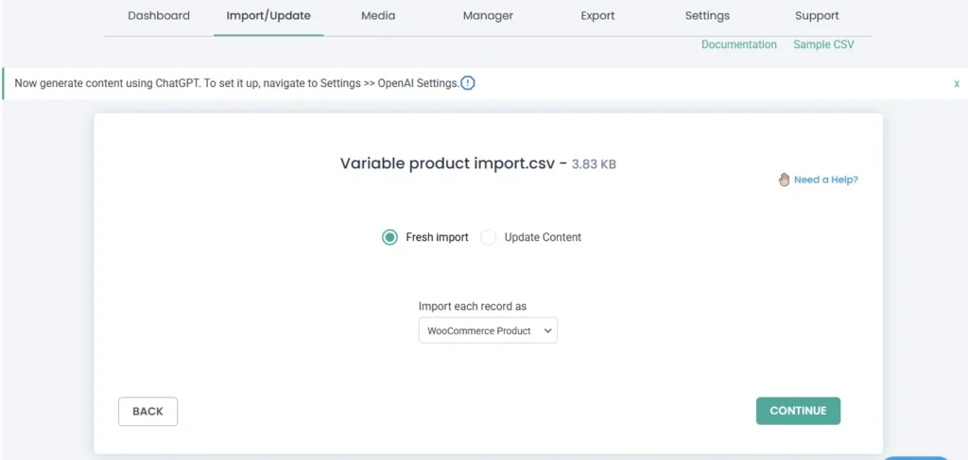Open the Documentation link
Viewport: 968px width, 460px height.
(x=738, y=44)
